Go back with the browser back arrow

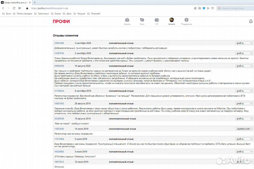click(3, 8)
